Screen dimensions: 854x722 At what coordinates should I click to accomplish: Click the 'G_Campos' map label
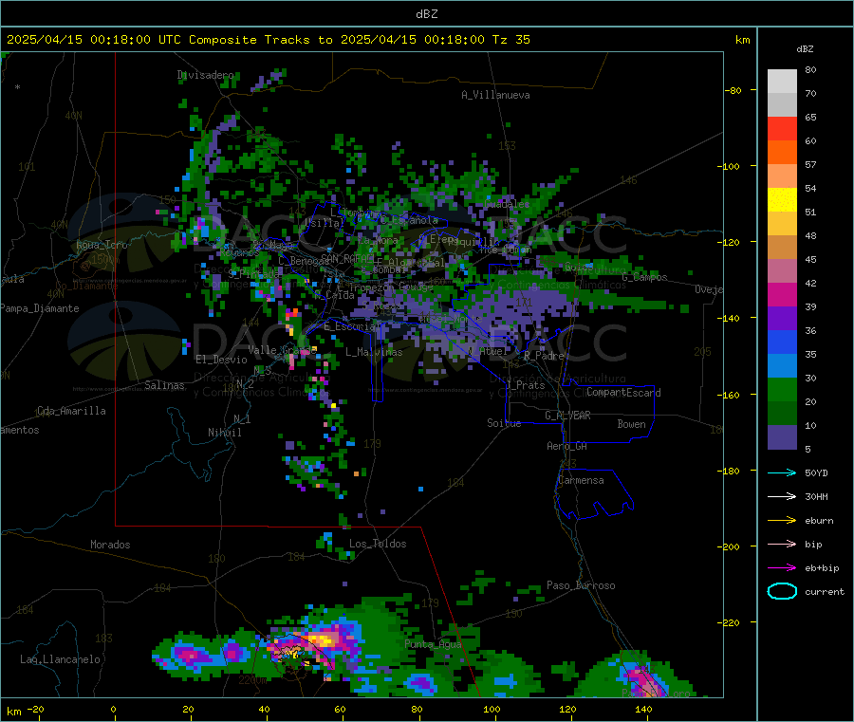pos(644,277)
